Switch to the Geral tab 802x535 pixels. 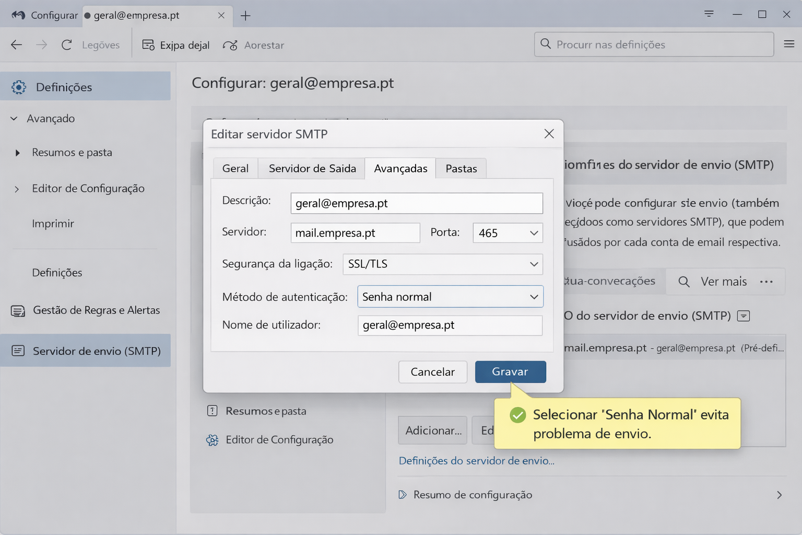(x=235, y=169)
